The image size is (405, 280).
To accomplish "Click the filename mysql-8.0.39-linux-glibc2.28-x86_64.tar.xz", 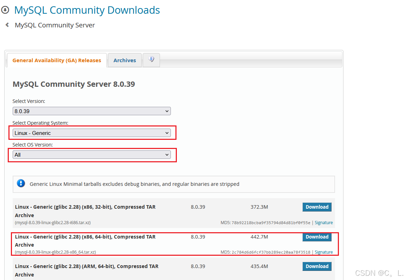I will [x=55, y=252].
